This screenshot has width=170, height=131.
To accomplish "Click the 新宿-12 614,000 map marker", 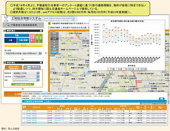I will coord(61,50).
